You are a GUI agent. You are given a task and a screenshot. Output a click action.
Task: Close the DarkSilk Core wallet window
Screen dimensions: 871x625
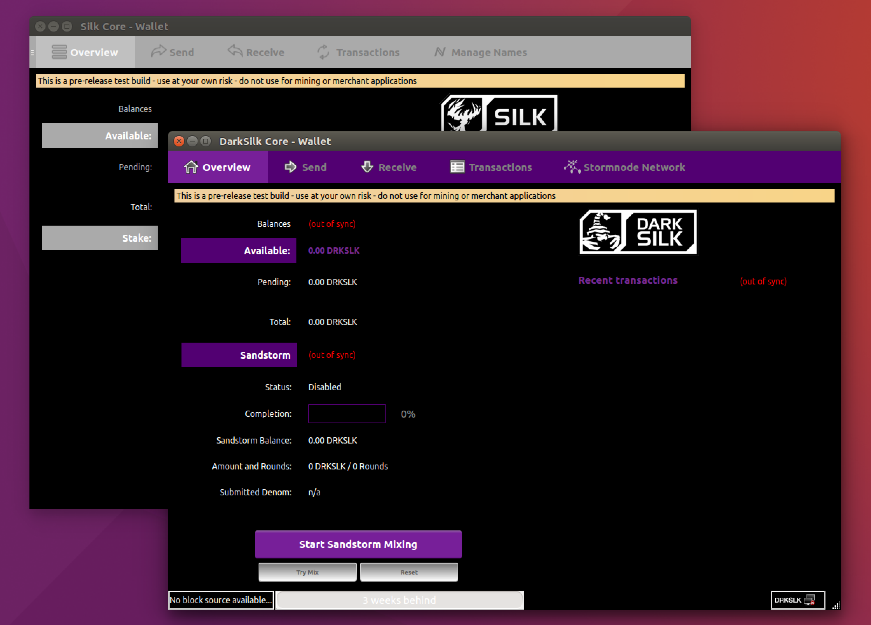pos(179,141)
